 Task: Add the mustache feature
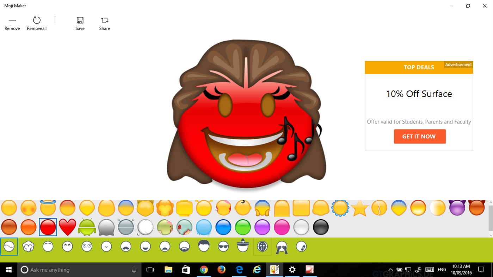[125, 246]
